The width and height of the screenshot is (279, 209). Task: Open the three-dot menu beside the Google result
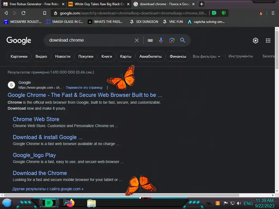pos(107,88)
